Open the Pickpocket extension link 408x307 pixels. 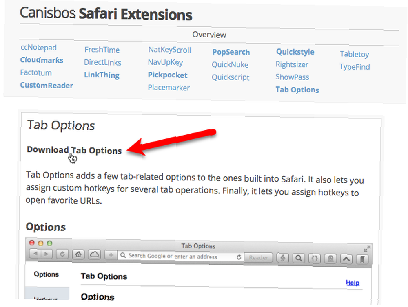click(168, 75)
